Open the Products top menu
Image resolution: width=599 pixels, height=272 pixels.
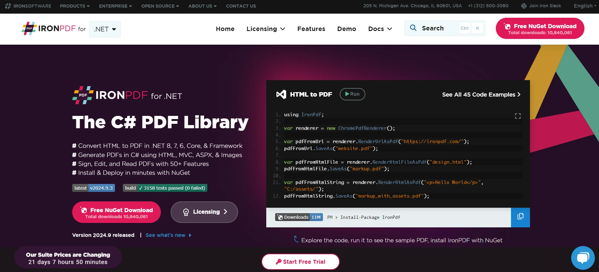click(75, 6)
